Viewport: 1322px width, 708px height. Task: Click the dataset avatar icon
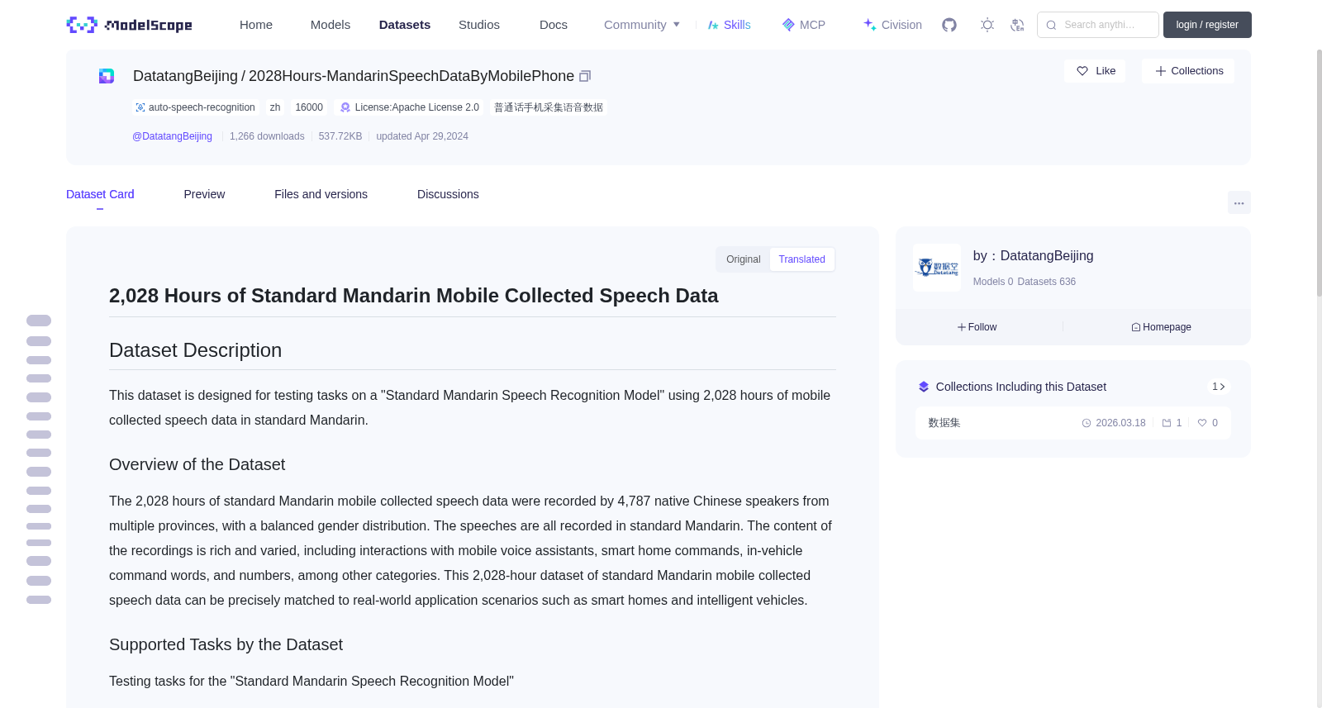[107, 76]
